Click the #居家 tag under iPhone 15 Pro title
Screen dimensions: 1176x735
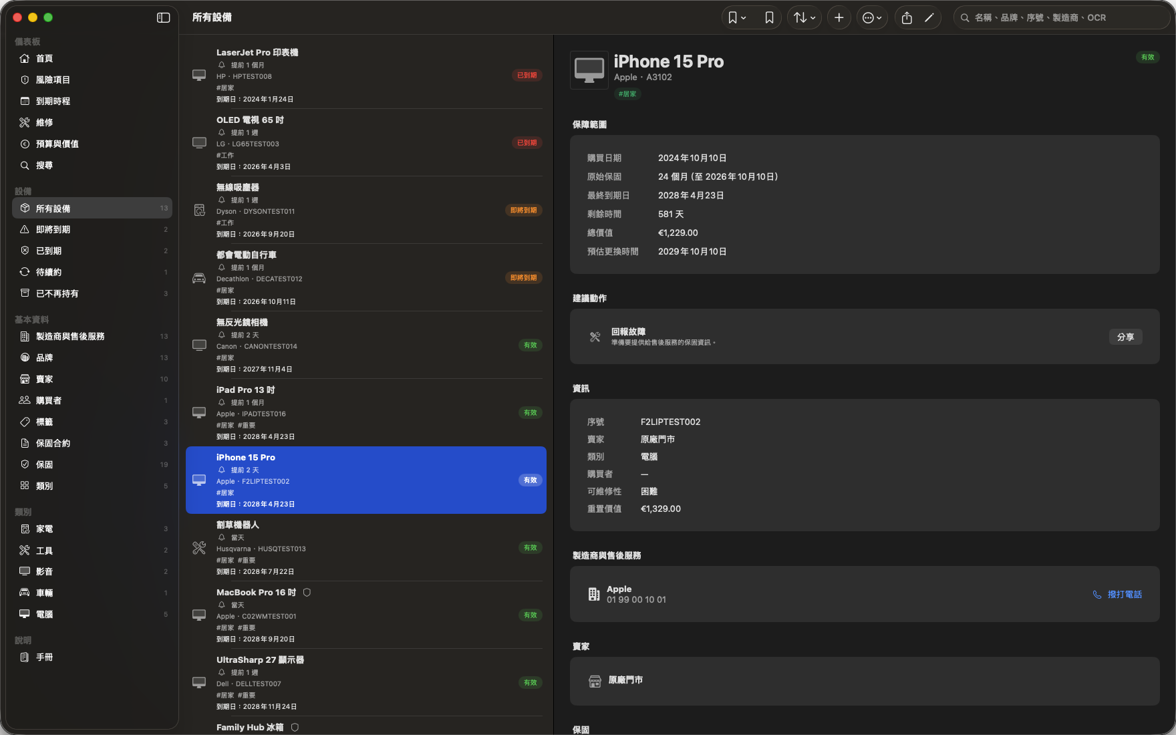coord(627,94)
